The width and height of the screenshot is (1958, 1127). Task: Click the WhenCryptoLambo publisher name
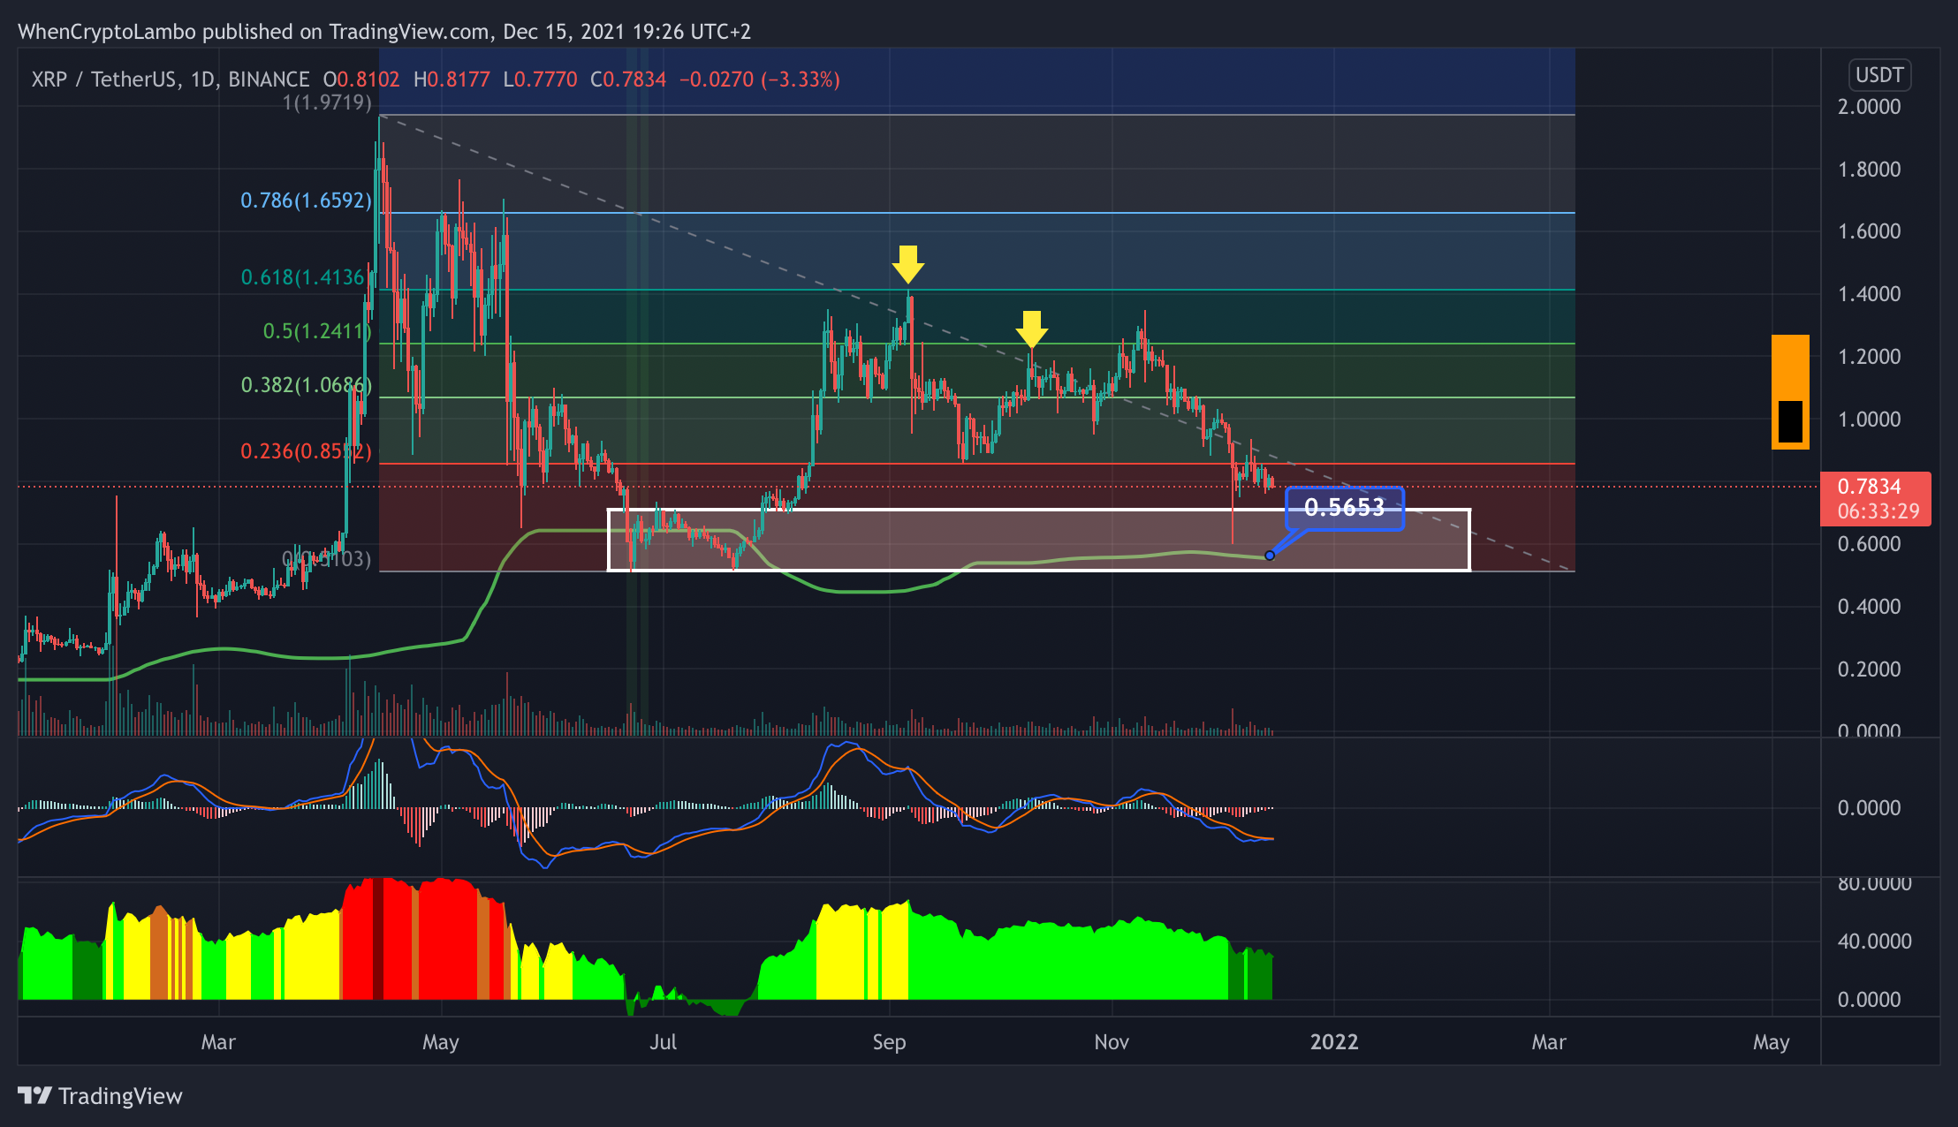[107, 32]
